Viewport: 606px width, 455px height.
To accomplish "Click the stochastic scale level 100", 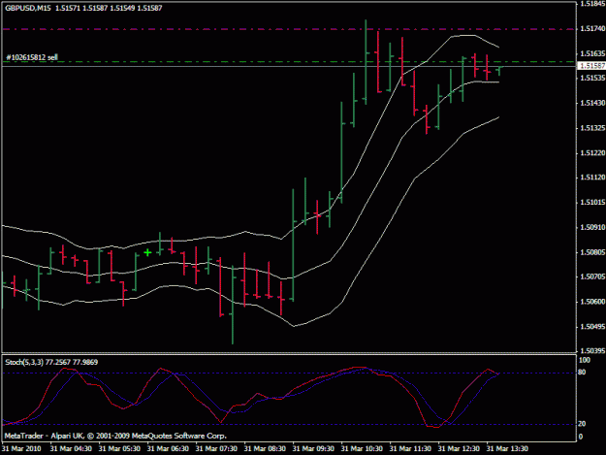I will [585, 360].
